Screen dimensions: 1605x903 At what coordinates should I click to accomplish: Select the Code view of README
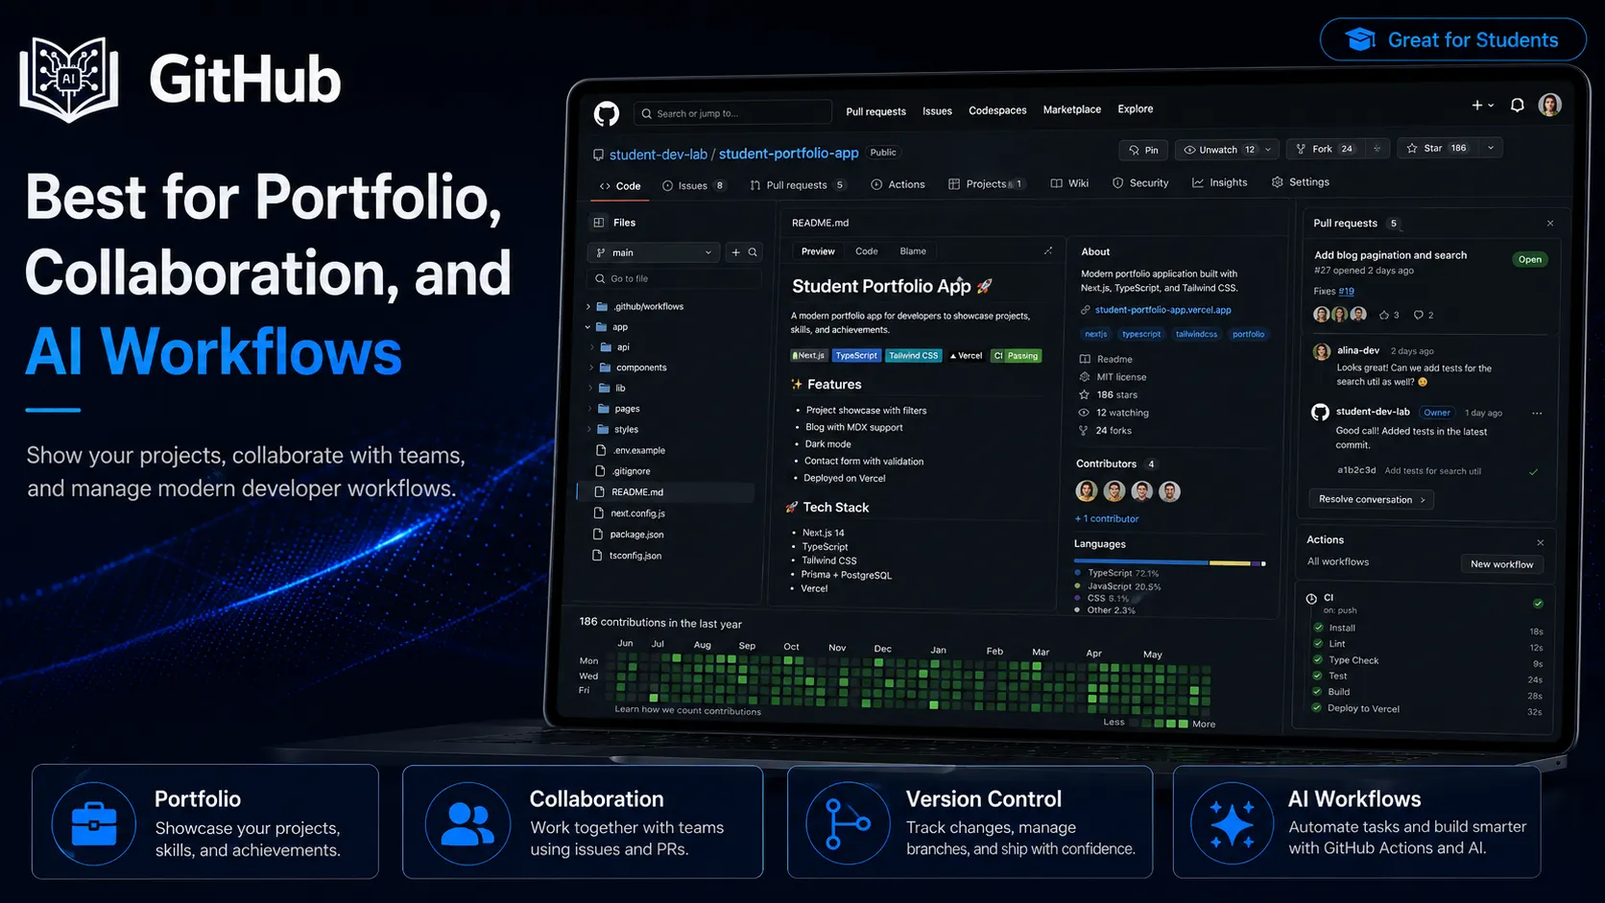867,251
